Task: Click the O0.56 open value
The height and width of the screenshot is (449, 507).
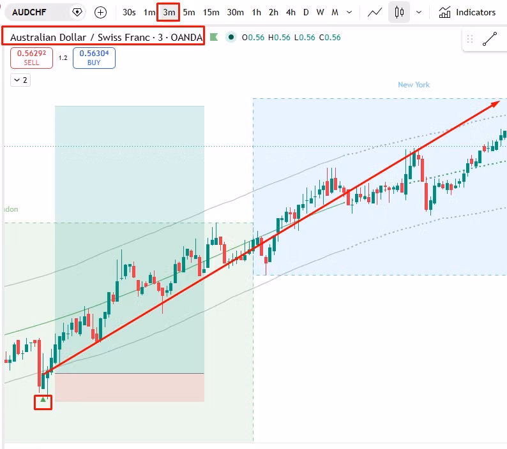Action: pyautogui.click(x=253, y=38)
